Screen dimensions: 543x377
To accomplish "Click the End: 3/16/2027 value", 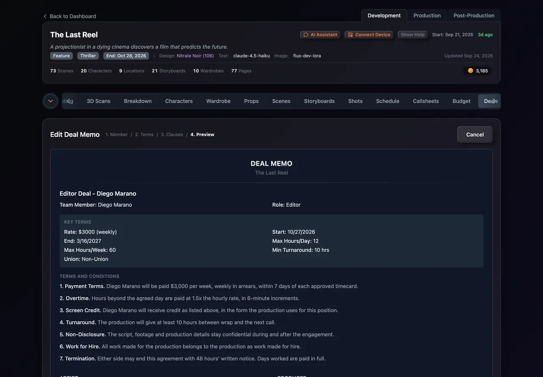I will (x=83, y=241).
